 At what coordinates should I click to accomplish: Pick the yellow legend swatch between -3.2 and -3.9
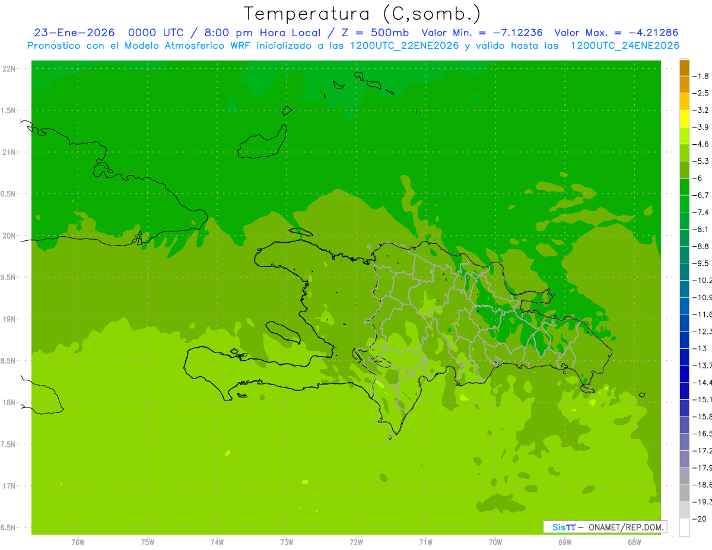click(684, 119)
